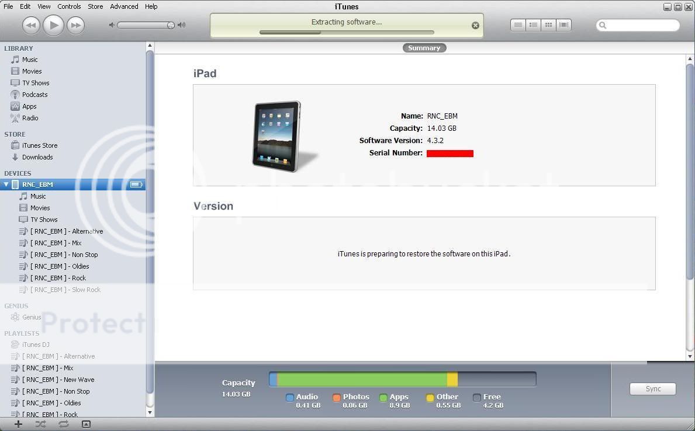Click the Next track fast-forward button
The image size is (695, 431).
(x=76, y=25)
